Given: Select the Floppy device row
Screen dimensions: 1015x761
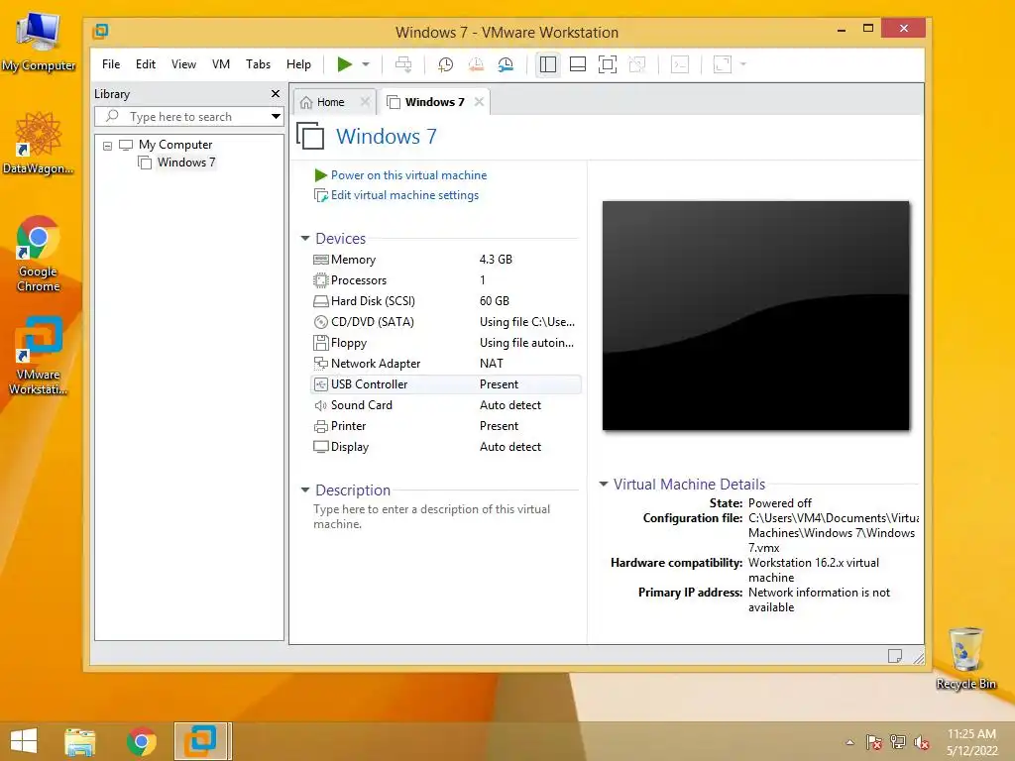Looking at the screenshot, I should click(446, 343).
